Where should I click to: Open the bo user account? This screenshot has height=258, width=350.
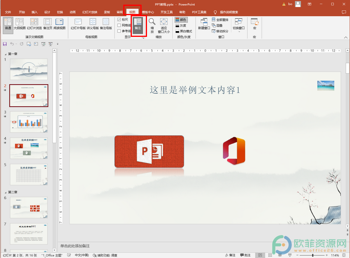point(295,4)
